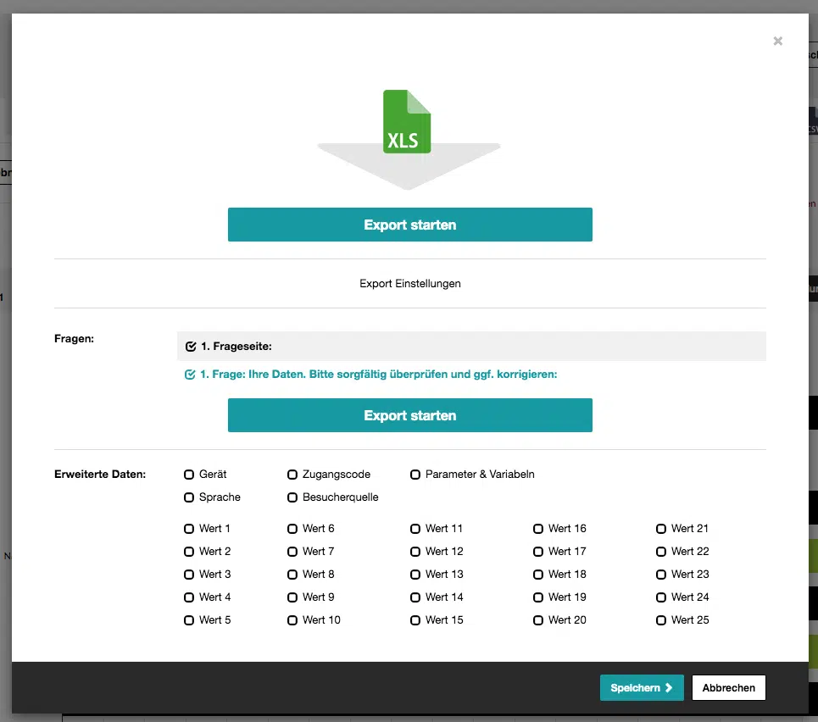This screenshot has width=818, height=722.
Task: Click the green XLS file icon
Action: 407,121
